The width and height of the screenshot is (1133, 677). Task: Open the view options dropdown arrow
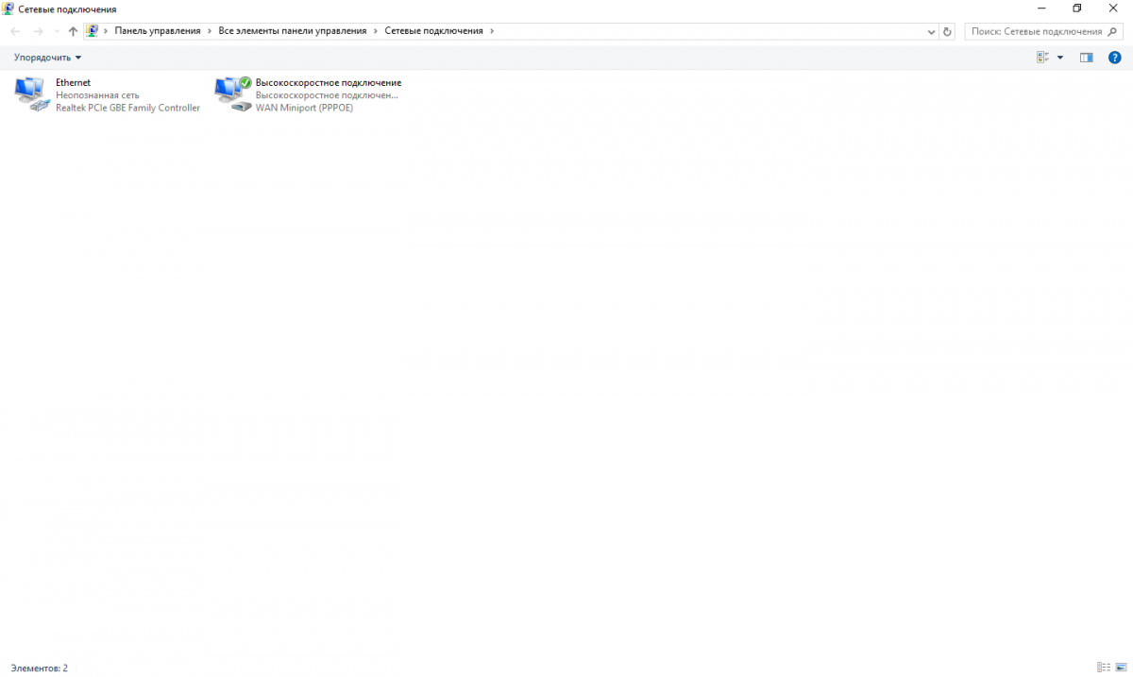(1059, 58)
